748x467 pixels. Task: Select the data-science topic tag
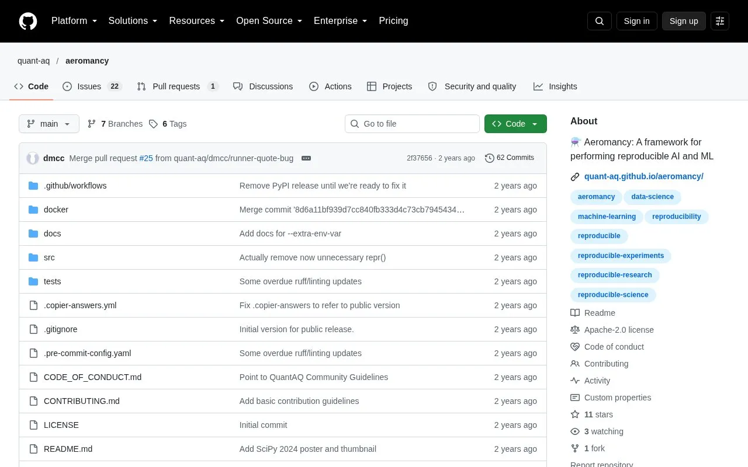[652, 197]
